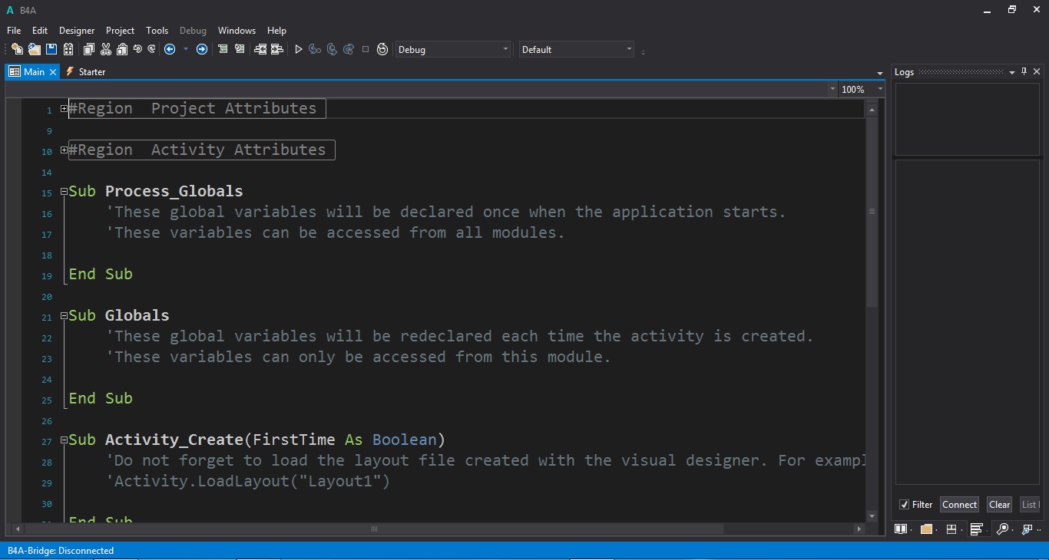Uncheck the Filter checkbox in Logs
Screen dimensions: 1049x560
(905, 505)
